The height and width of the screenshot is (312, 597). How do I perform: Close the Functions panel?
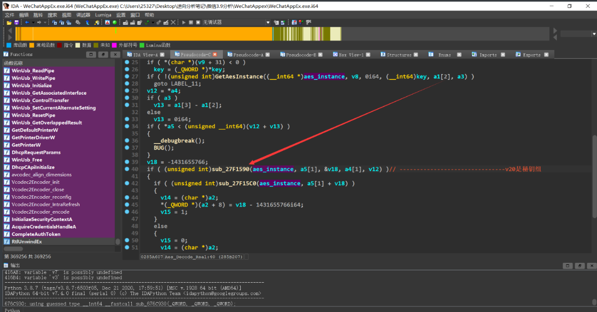point(115,55)
